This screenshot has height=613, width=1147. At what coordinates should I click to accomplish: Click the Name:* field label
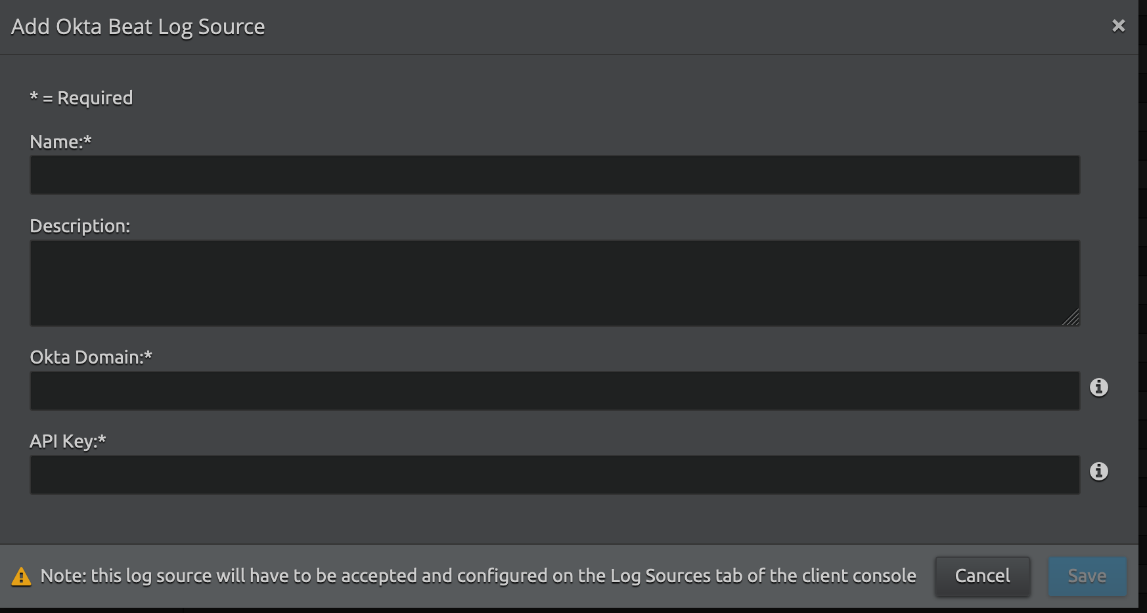click(60, 142)
